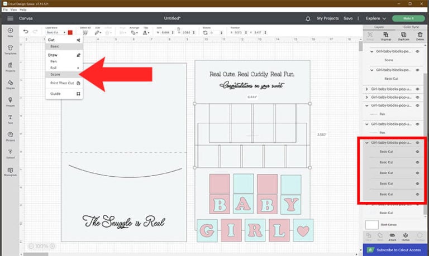This screenshot has width=429, height=256.
Task: Open the Projects sidebar tool
Action: [10, 67]
